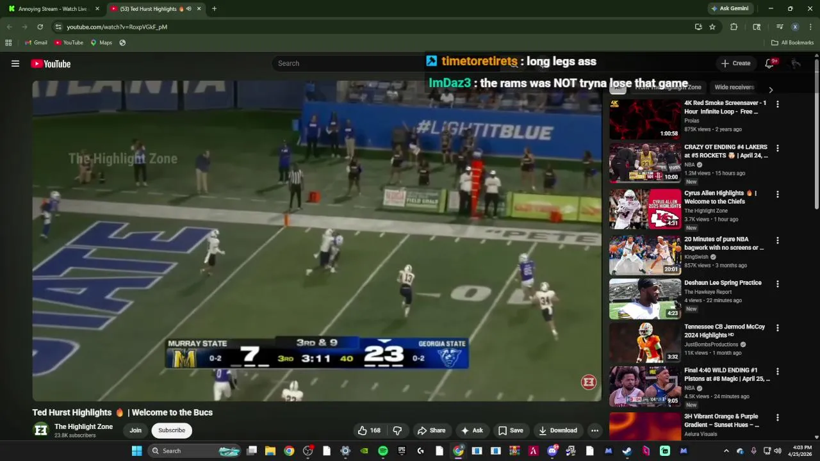This screenshot has height=461, width=820.
Task: Open the Gmail bookmark
Action: (x=36, y=43)
